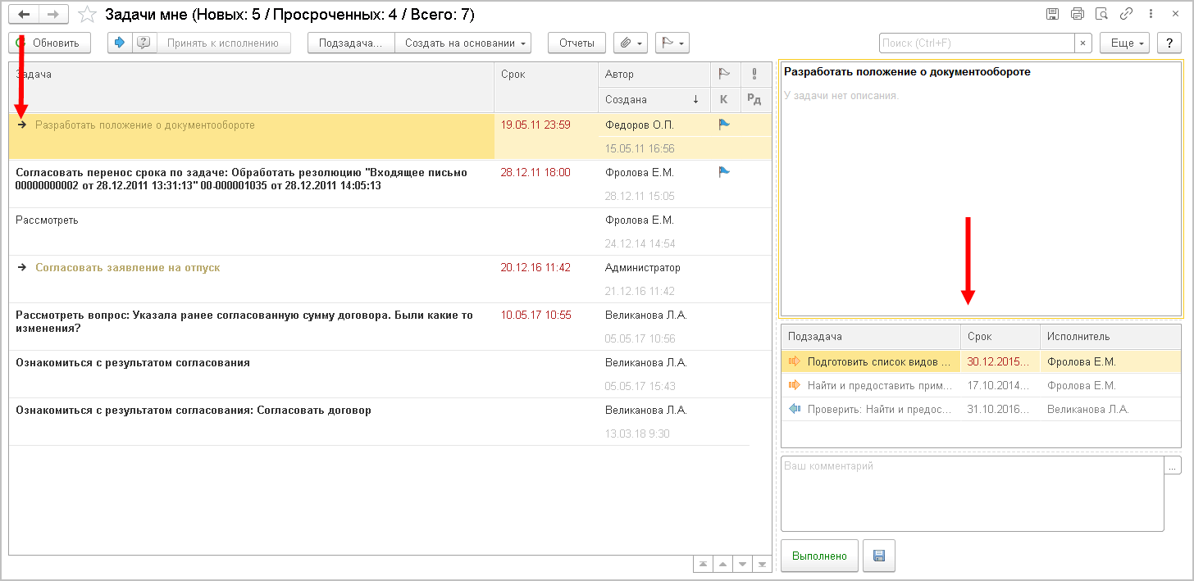Open the Отчеты button
Viewport: 1194px width, 581px height.
coord(576,43)
